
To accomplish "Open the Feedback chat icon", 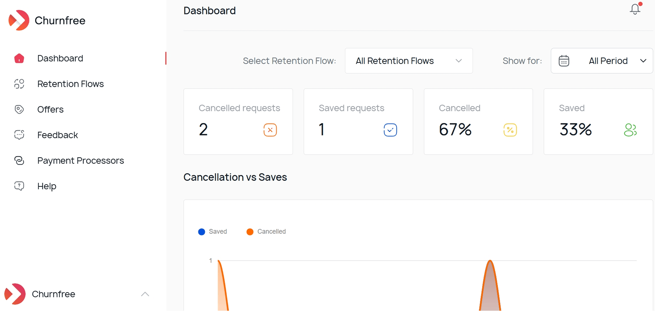I will click(x=19, y=134).
